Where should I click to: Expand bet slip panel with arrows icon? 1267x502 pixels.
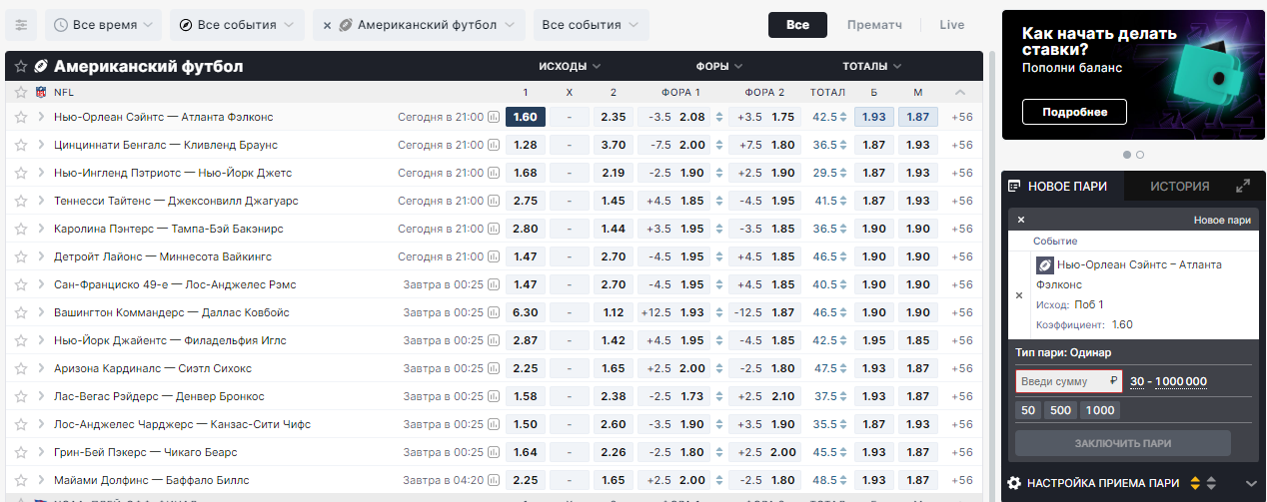1243,186
